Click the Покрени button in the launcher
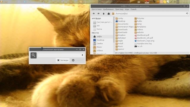Viewport: 190px width, 107px height. click(x=77, y=60)
